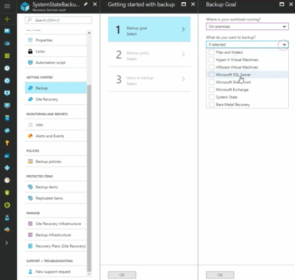The width and height of the screenshot is (295, 280).
Task: Select Backup under Getting Started
Action: 56,88
